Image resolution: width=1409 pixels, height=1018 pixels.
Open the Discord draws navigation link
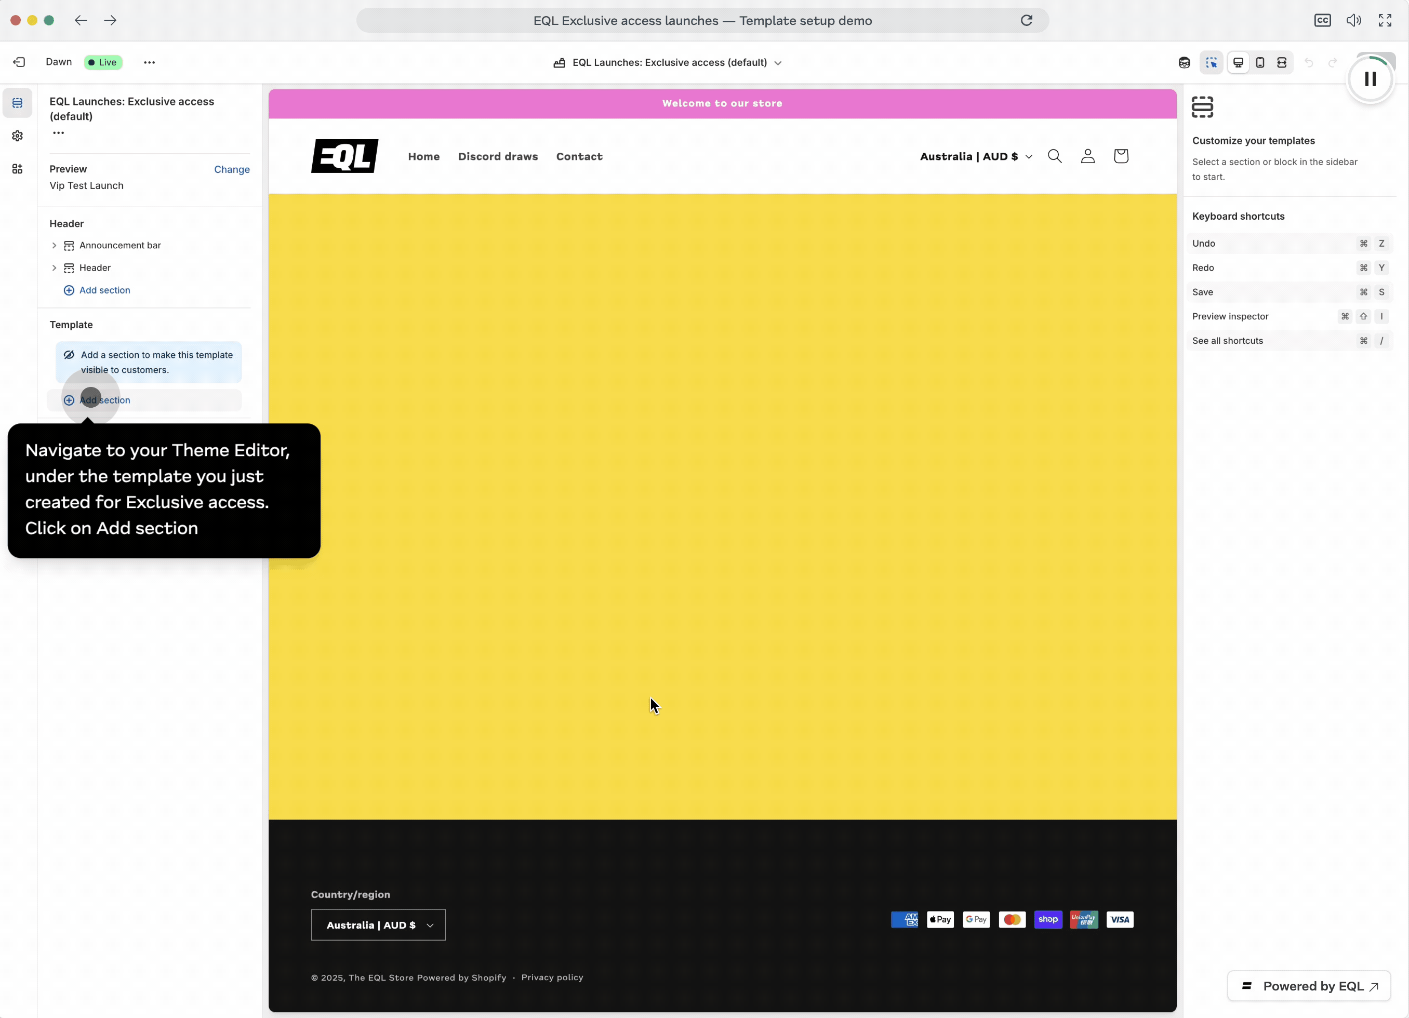click(498, 156)
